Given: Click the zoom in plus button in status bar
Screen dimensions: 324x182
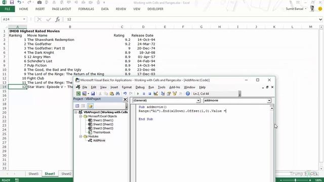Looking at the screenshot, I should click(x=310, y=180).
